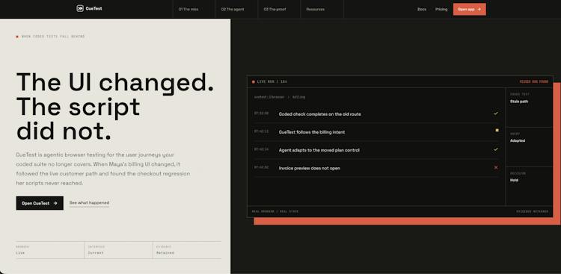The width and height of the screenshot is (561, 274).
Task: Click the 'Hold' decision value
Action: point(514,180)
